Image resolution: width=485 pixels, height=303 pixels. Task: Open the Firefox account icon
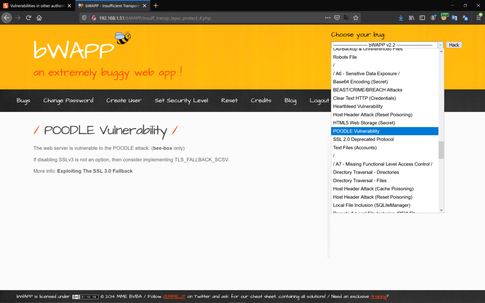coord(433,18)
